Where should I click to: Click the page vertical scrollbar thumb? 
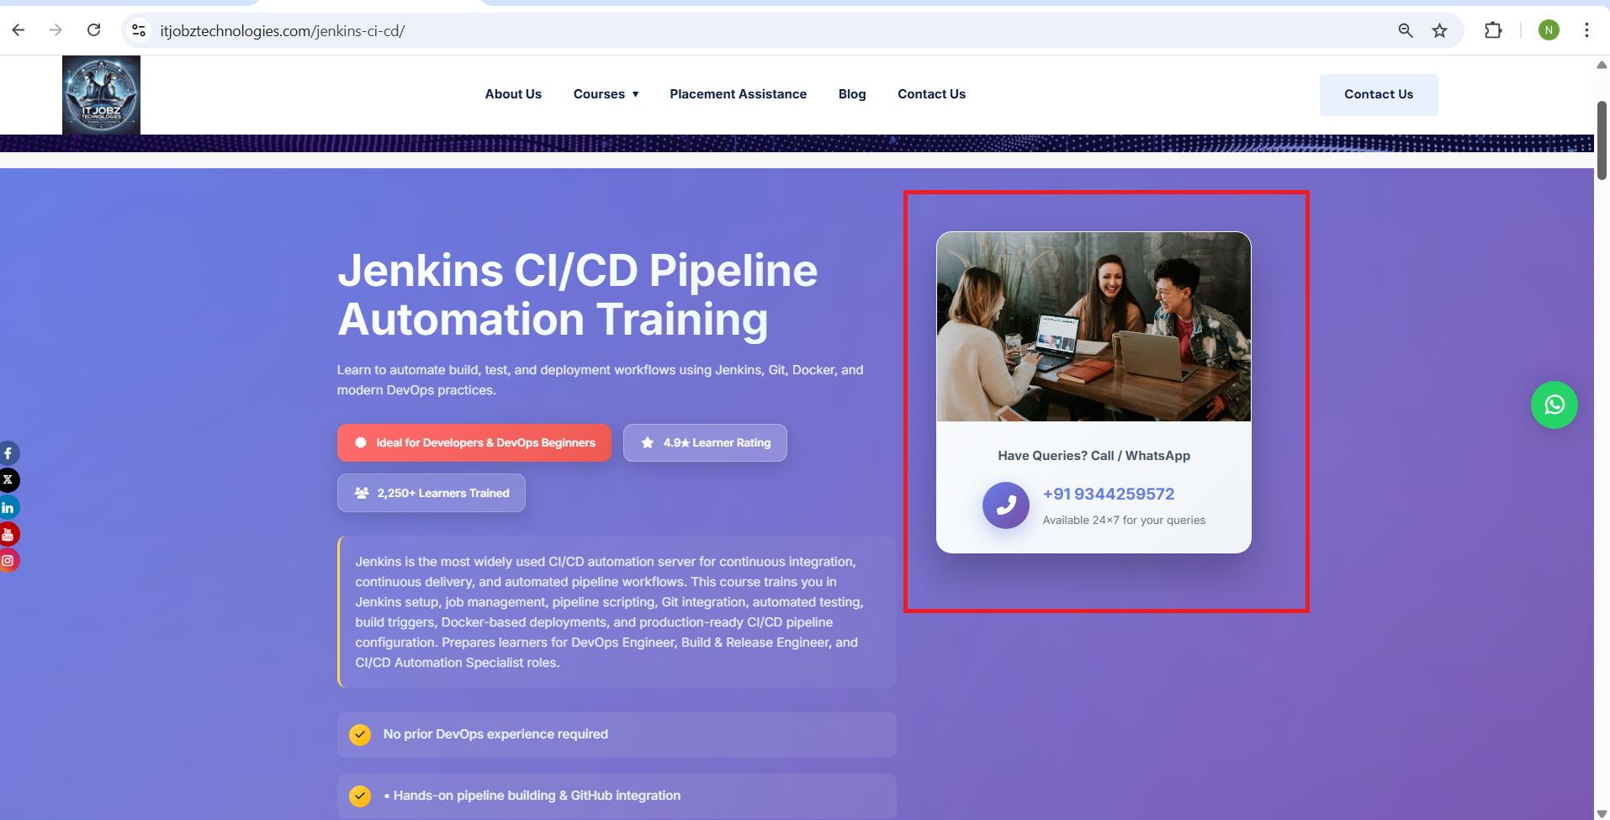pos(1602,140)
